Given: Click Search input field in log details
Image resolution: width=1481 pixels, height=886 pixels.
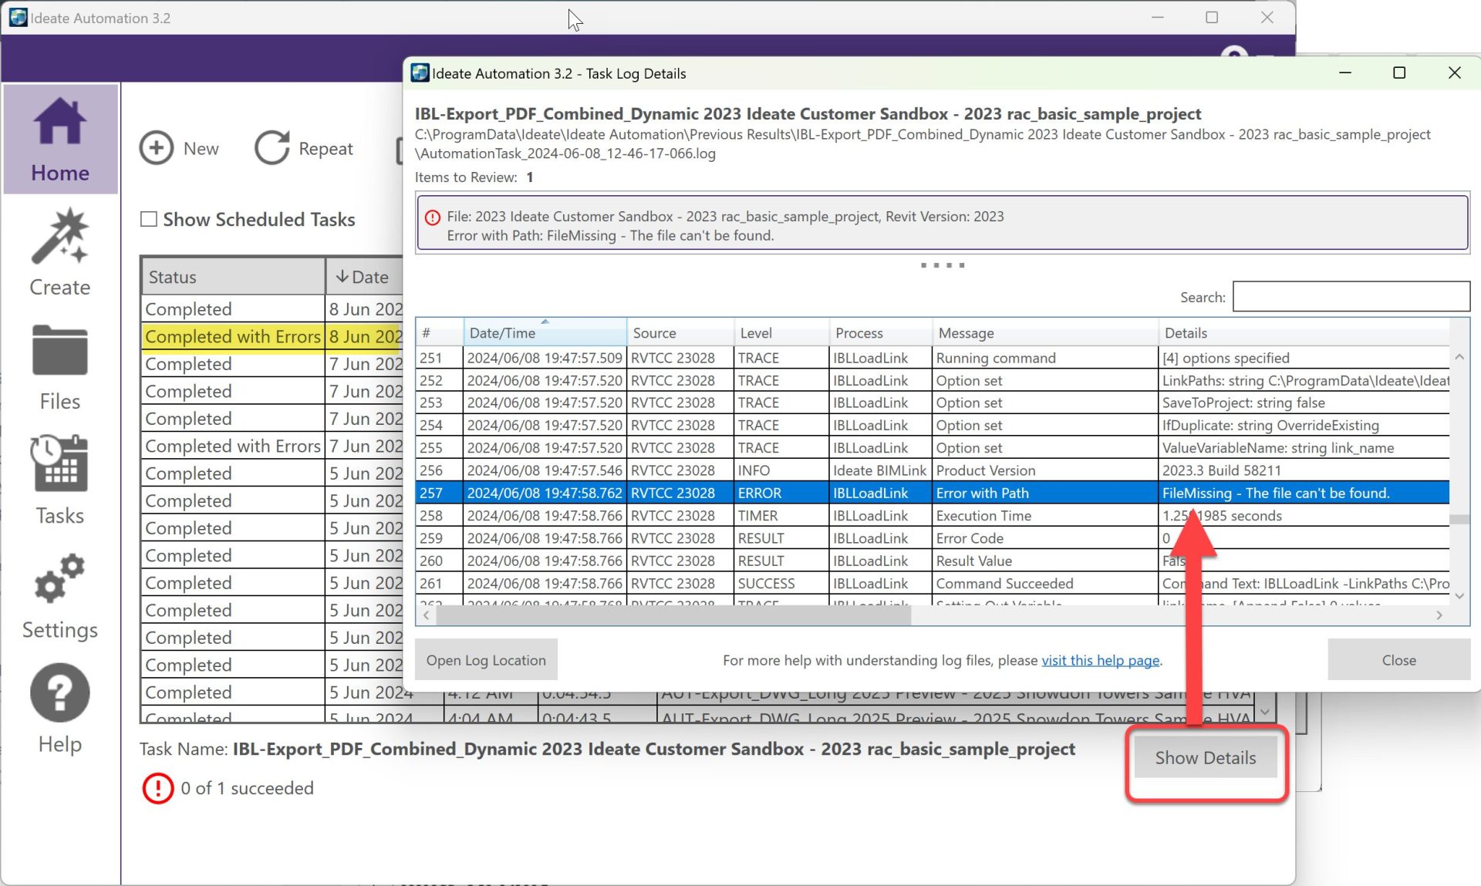Looking at the screenshot, I should click(x=1351, y=296).
